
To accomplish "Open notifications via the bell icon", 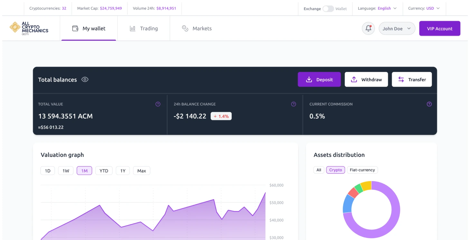I will point(368,28).
